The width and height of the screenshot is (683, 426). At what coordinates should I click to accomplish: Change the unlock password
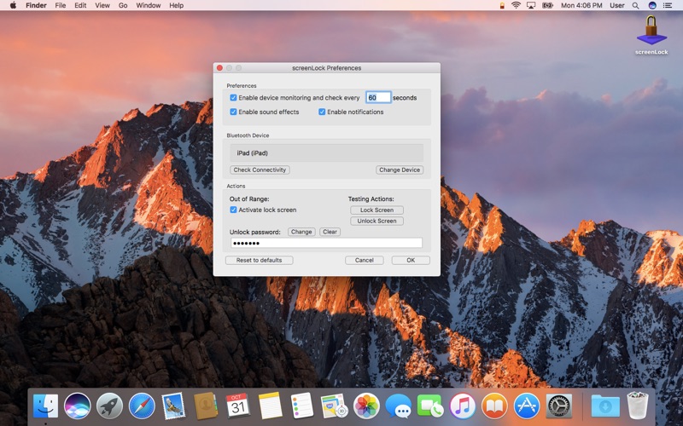[301, 232]
